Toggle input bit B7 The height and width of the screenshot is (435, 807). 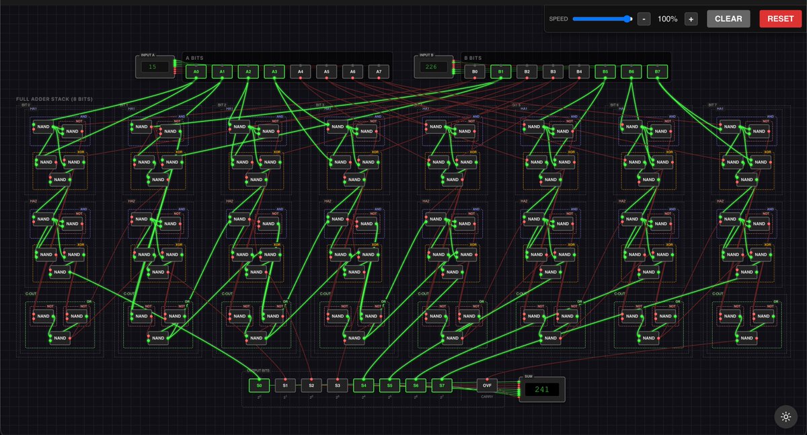click(658, 71)
